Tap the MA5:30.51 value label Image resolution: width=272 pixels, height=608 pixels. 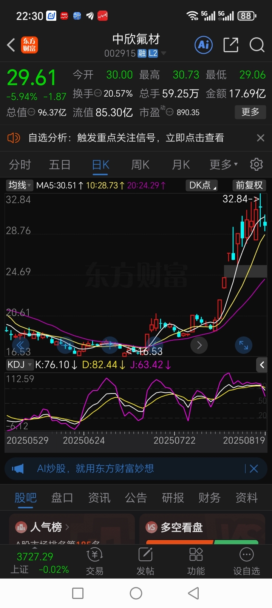point(60,185)
